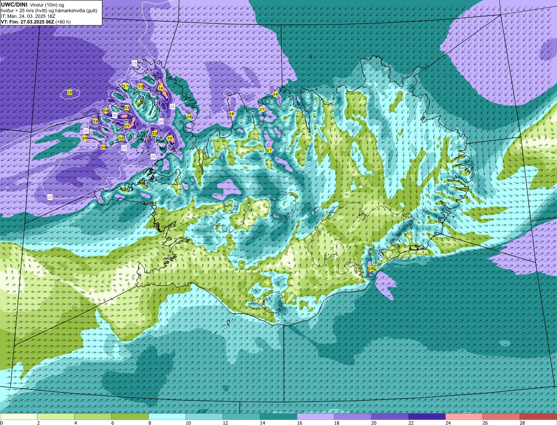Viewport: 557px width, 426px height.
Task: Pick the 4–6 m/s green legend swatch
Action: click(93, 417)
